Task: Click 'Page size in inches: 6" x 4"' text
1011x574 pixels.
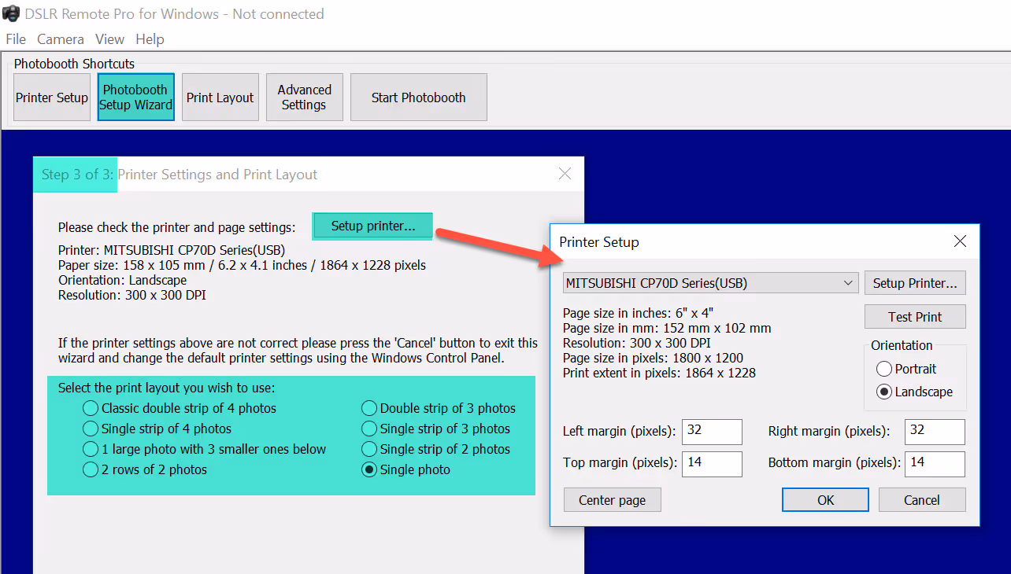Action: tap(639, 313)
